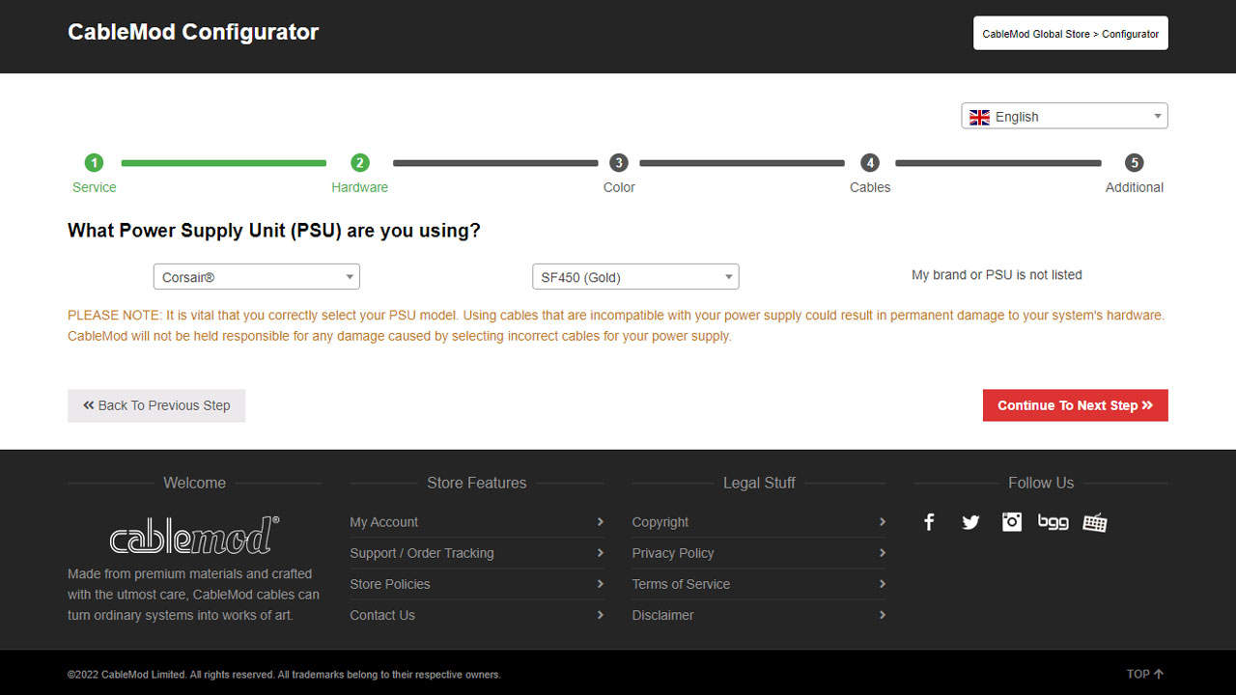Open the SF450 (Gold) model dropdown

tap(635, 277)
